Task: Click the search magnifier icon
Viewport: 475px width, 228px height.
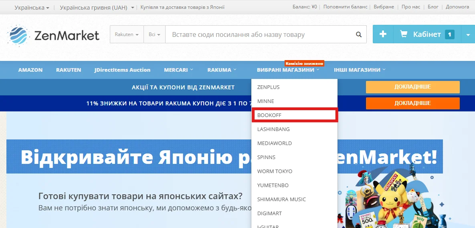Action: pos(359,34)
